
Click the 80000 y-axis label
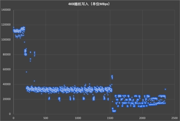click(7, 54)
